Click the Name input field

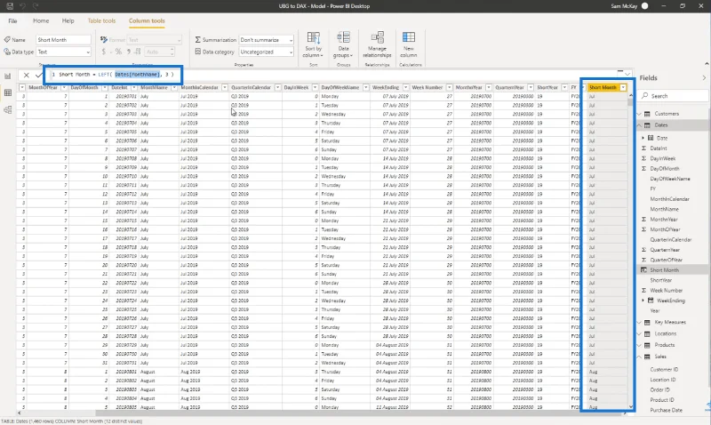click(63, 40)
